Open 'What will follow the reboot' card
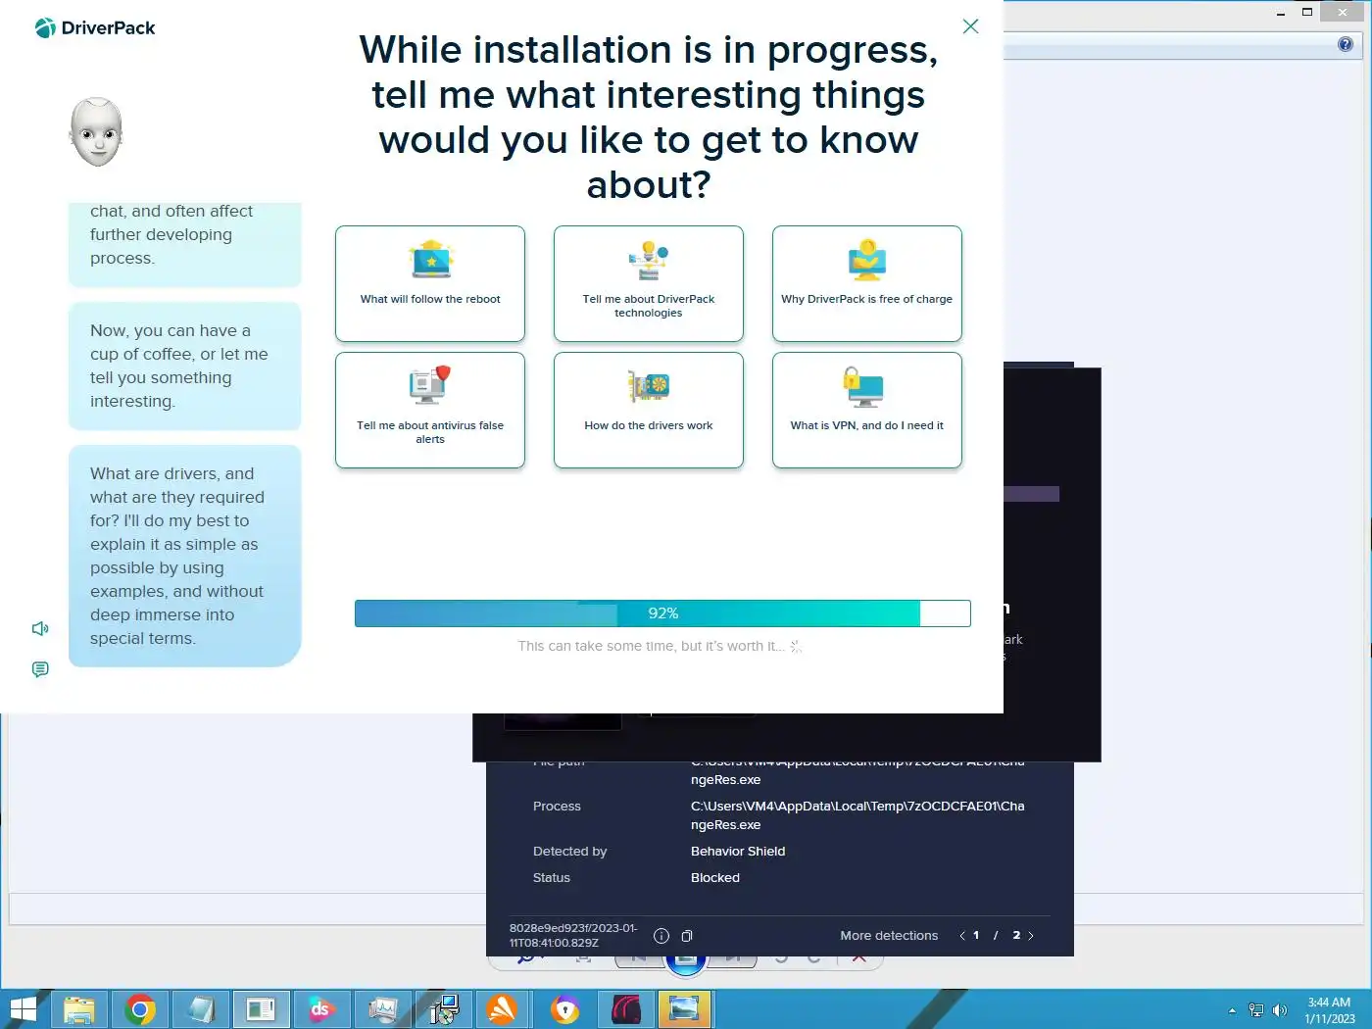Viewport: 1372px width, 1029px height. (430, 283)
